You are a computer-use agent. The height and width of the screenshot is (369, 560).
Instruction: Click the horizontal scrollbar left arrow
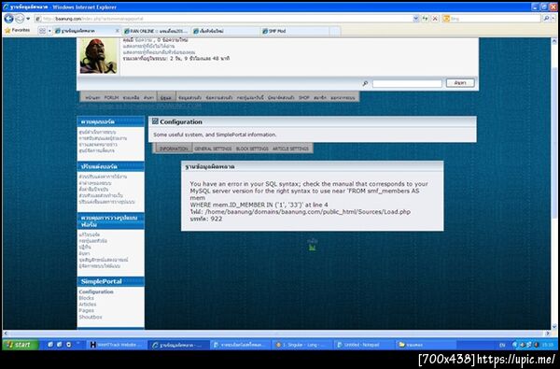coord(6,334)
